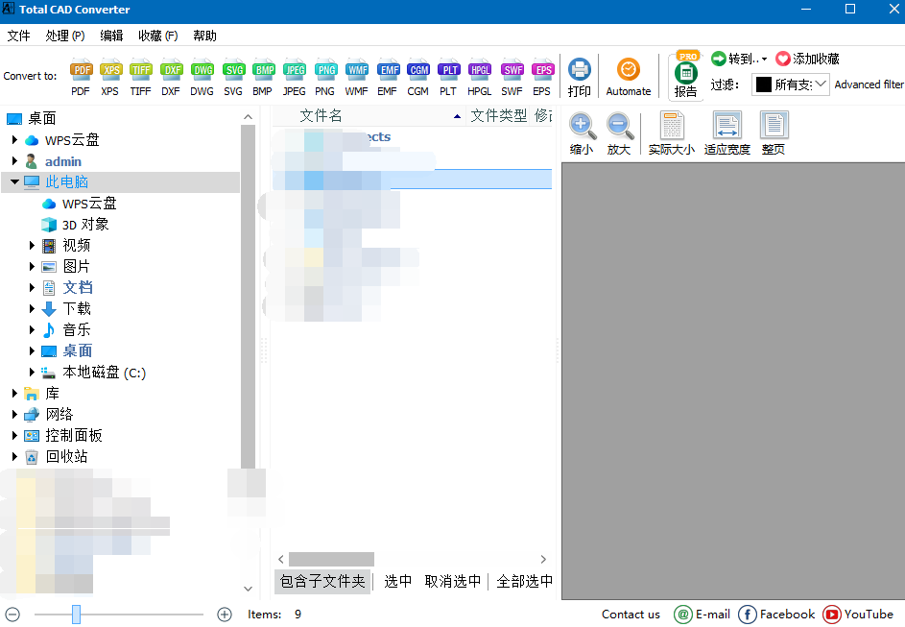Select SVG output format
This screenshot has width=905, height=627.
point(233,77)
